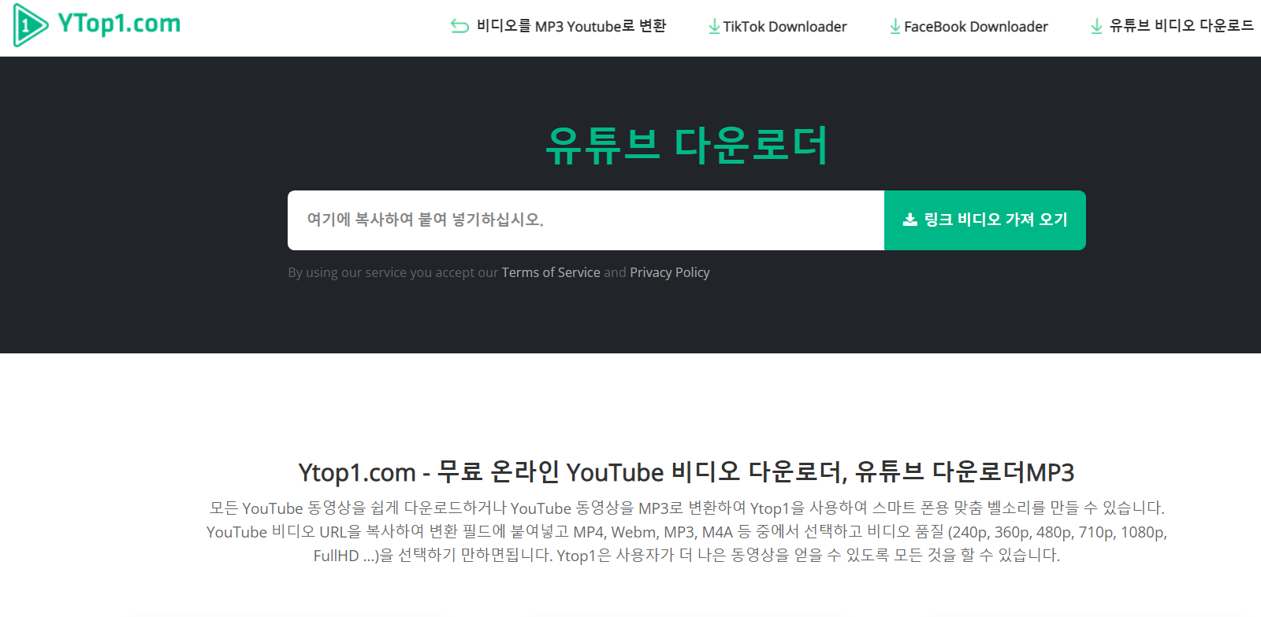Image resolution: width=1261 pixels, height=617 pixels.
Task: Open the 유튜브 비디오 다운로드 menu item
Action: [1181, 26]
